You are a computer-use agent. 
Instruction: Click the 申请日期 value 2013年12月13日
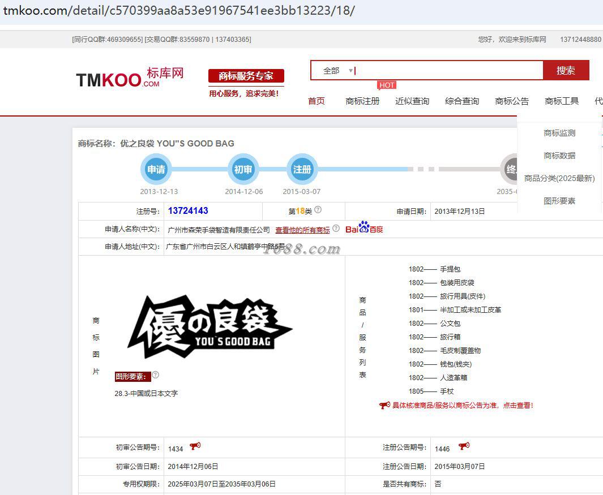tap(460, 212)
